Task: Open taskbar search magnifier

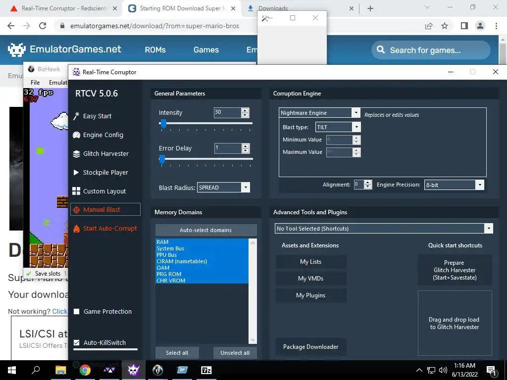Action: pyautogui.click(x=36, y=370)
